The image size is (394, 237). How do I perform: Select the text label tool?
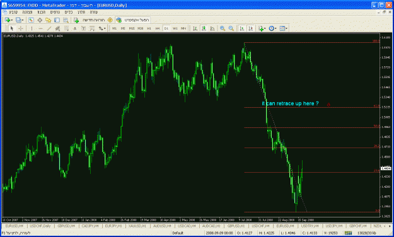tap(83, 28)
